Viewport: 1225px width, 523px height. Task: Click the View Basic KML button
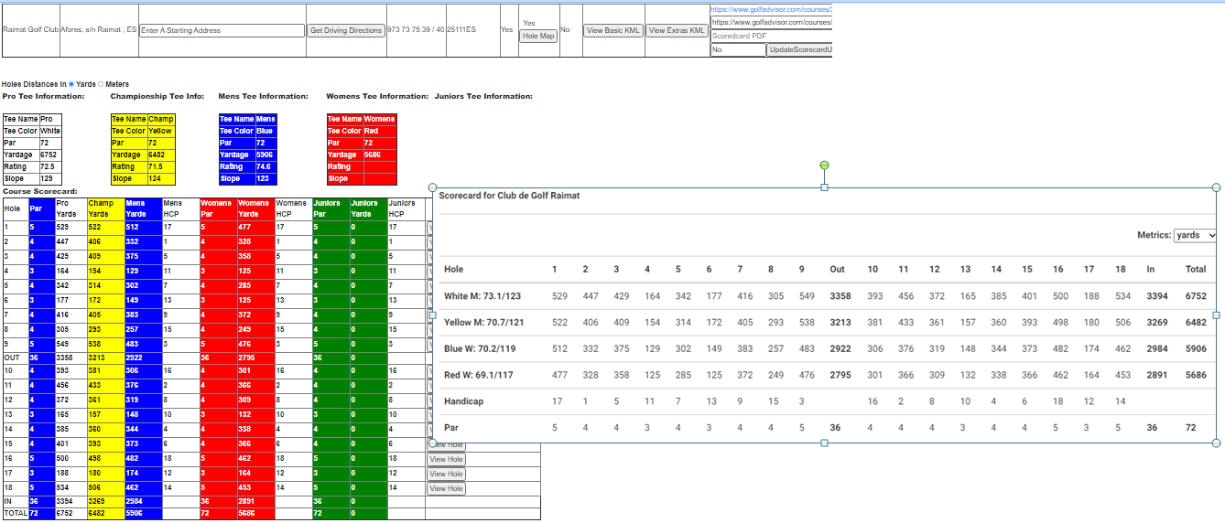pos(613,30)
